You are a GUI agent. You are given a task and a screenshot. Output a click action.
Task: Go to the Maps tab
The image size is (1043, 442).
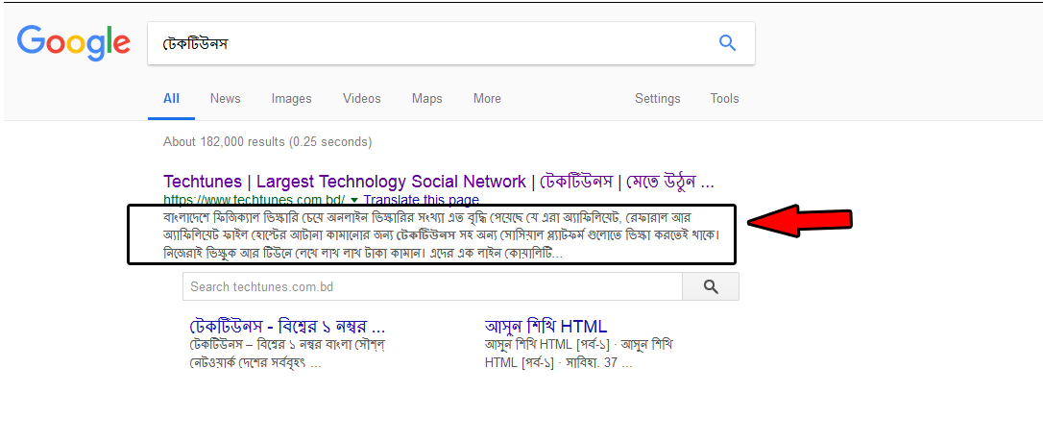coord(427,99)
